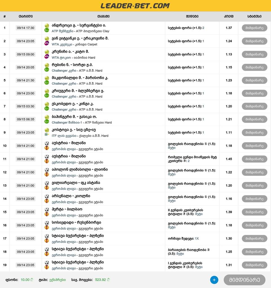Click odds value 1.11
Screen dimensions: 271x288
[229, 133]
